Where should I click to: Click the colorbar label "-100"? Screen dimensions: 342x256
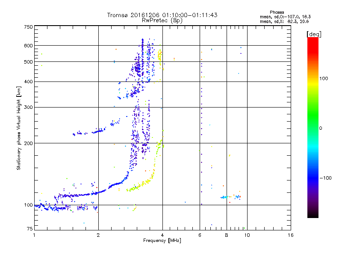pyautogui.click(x=325, y=178)
